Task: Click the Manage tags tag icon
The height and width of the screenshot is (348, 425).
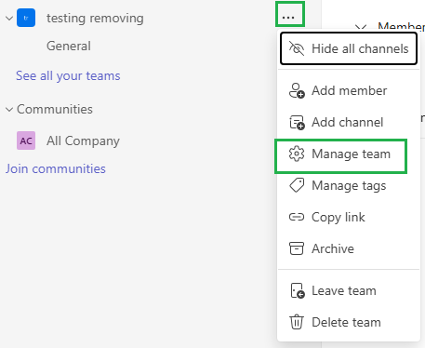Action: pyautogui.click(x=297, y=185)
